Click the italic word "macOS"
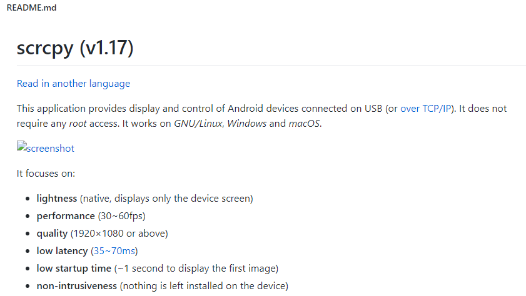The image size is (526, 296). point(304,123)
